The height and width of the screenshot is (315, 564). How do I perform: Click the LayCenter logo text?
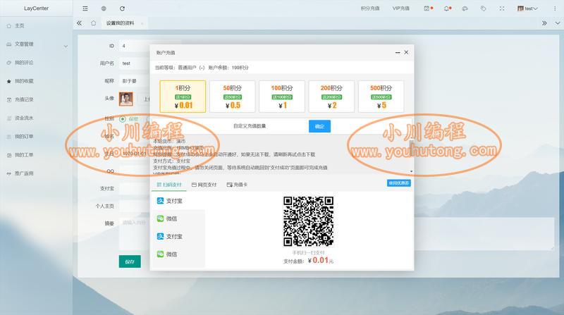click(37, 8)
